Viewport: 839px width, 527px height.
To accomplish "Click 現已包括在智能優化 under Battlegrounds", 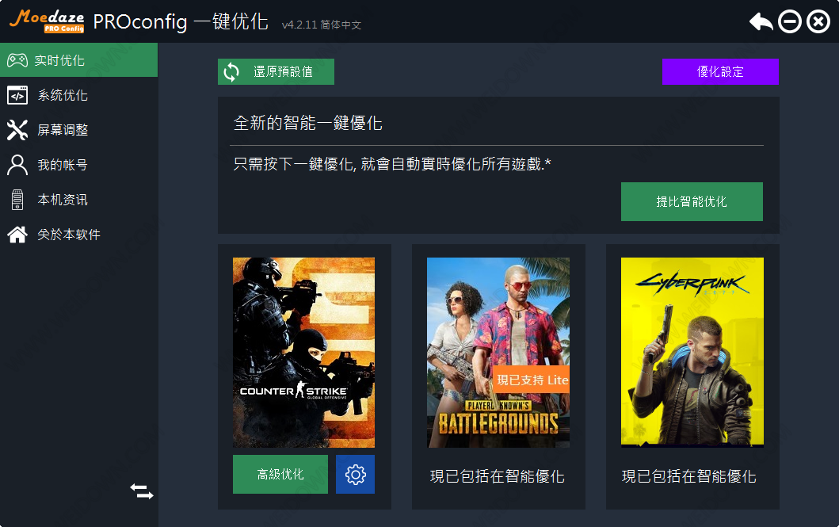I will (498, 476).
